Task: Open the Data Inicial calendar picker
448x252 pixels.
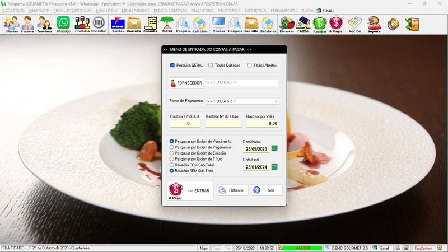Action: [274, 148]
